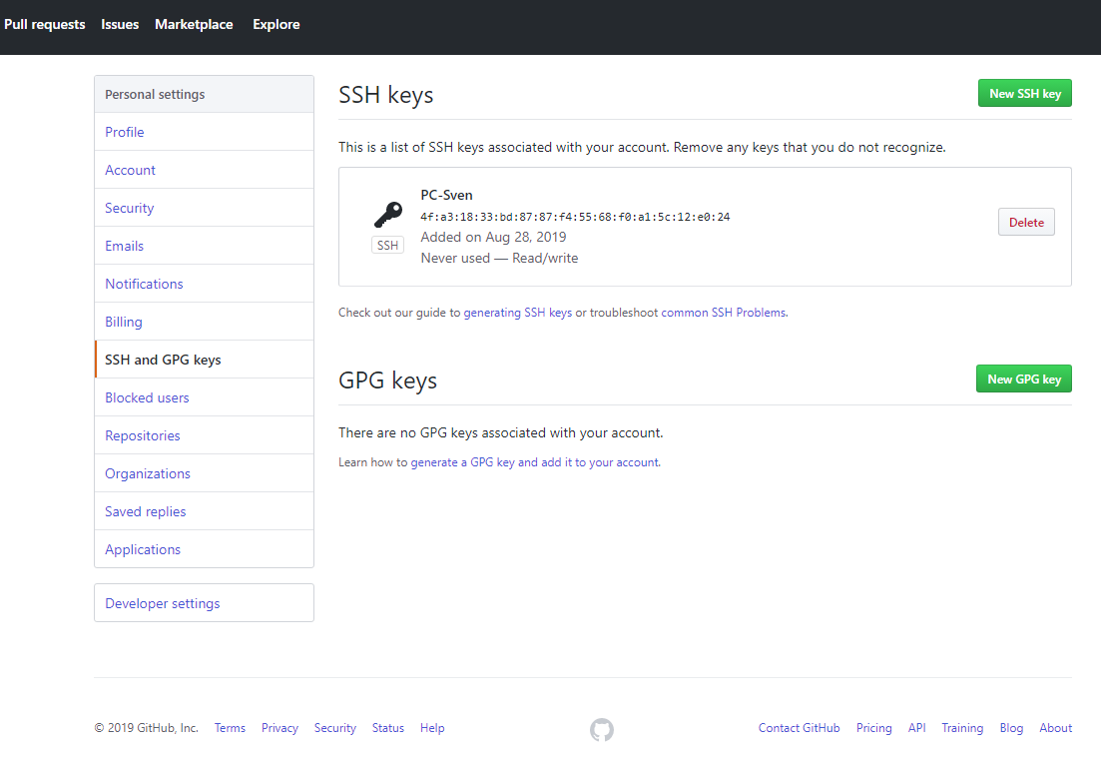Image resolution: width=1101 pixels, height=760 pixels.
Task: Go to Billing settings
Action: point(205,322)
